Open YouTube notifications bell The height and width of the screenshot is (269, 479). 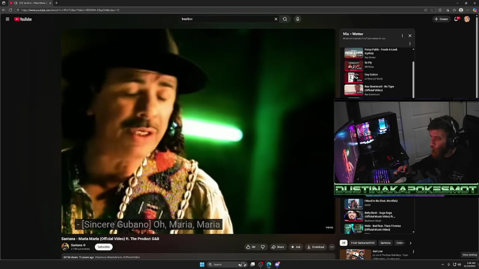(456, 19)
